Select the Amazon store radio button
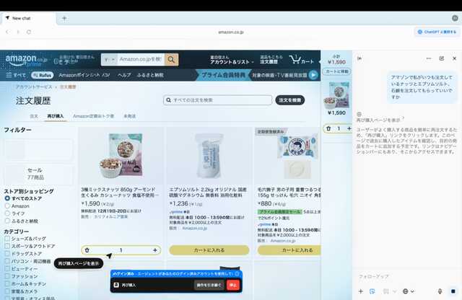Viewport: 462px width, 300px height. click(x=7, y=206)
